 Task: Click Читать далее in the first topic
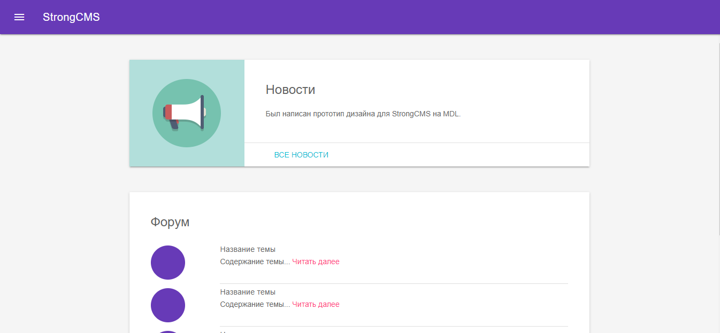(x=316, y=261)
